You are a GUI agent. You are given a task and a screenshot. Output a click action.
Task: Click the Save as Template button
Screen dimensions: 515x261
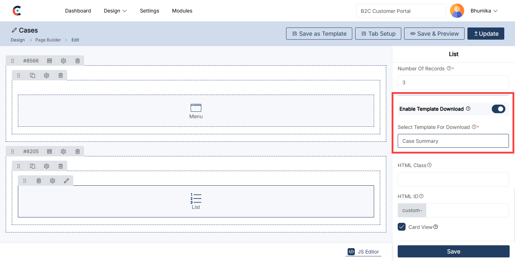tap(319, 34)
